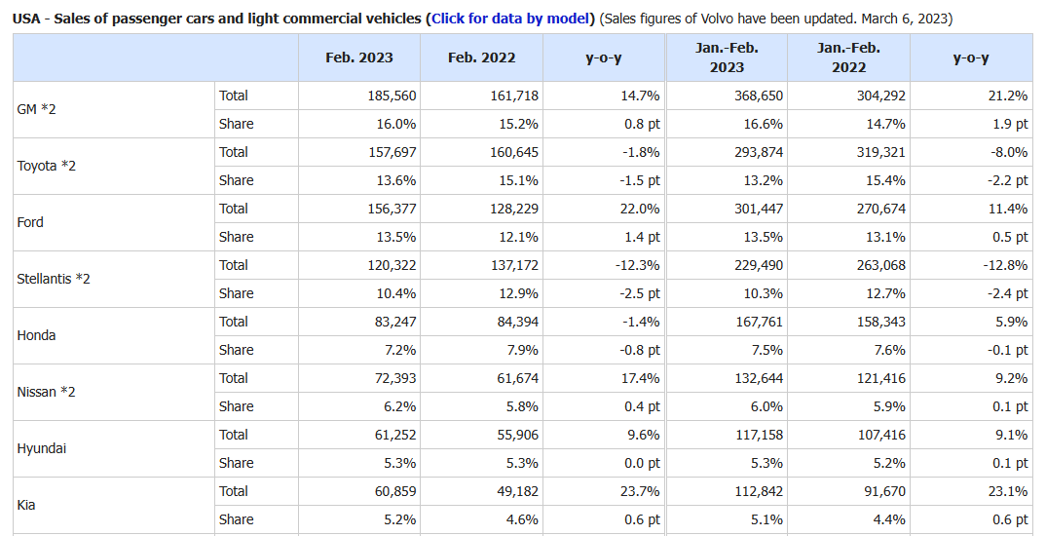Click the Feb. 2023 column header
Viewport: 1046px width, 536px height.
pyautogui.click(x=359, y=57)
